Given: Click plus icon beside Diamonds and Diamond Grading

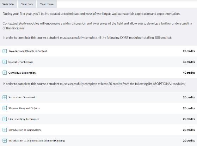Looking at the screenshot, I should [5, 141].
